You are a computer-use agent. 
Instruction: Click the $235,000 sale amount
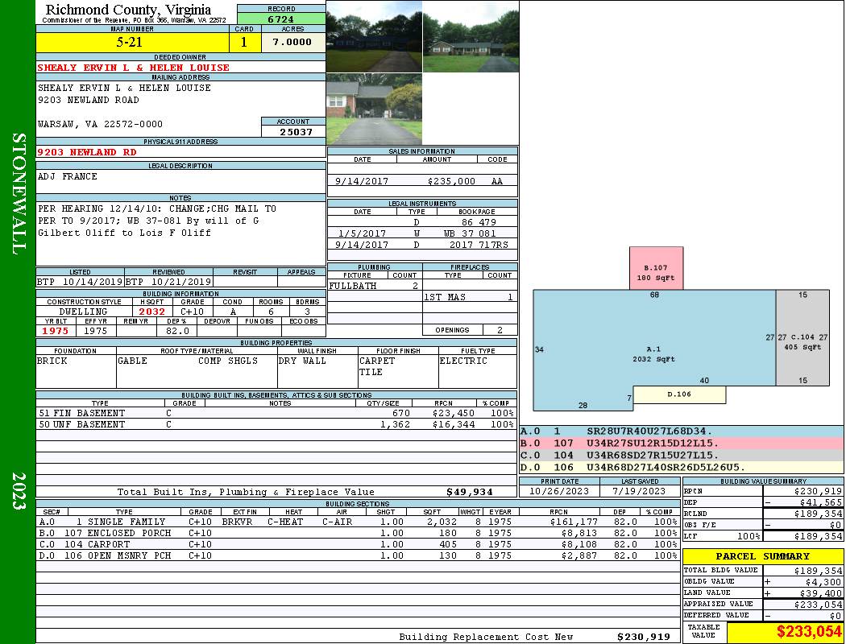(451, 182)
